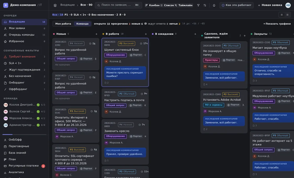The image size is (294, 178).
Task: Toggle the Я · 0 quick filter
Action: click(122, 15)
